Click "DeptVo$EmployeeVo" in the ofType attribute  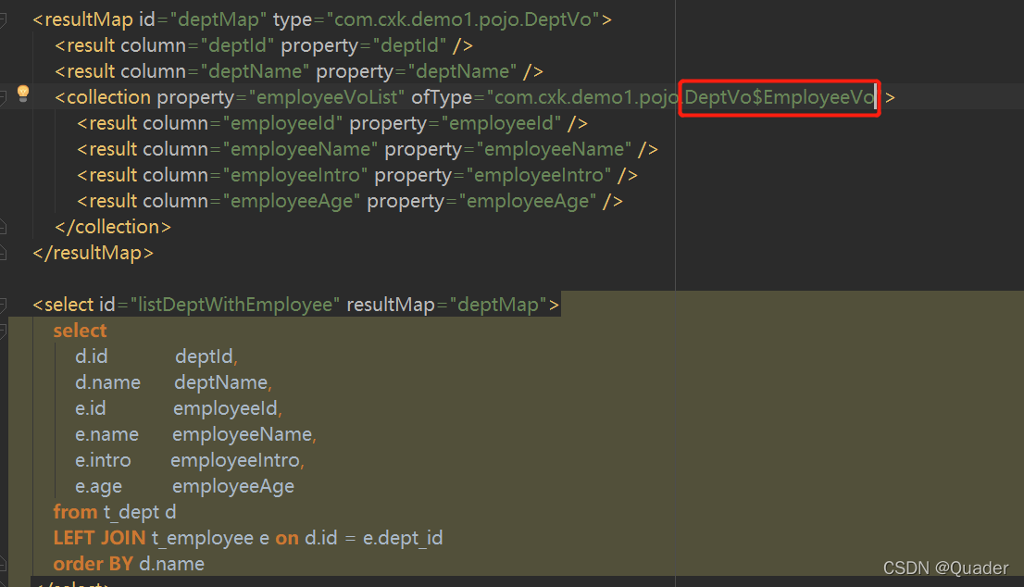[779, 97]
